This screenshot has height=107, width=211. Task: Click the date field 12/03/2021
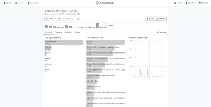point(71,19)
